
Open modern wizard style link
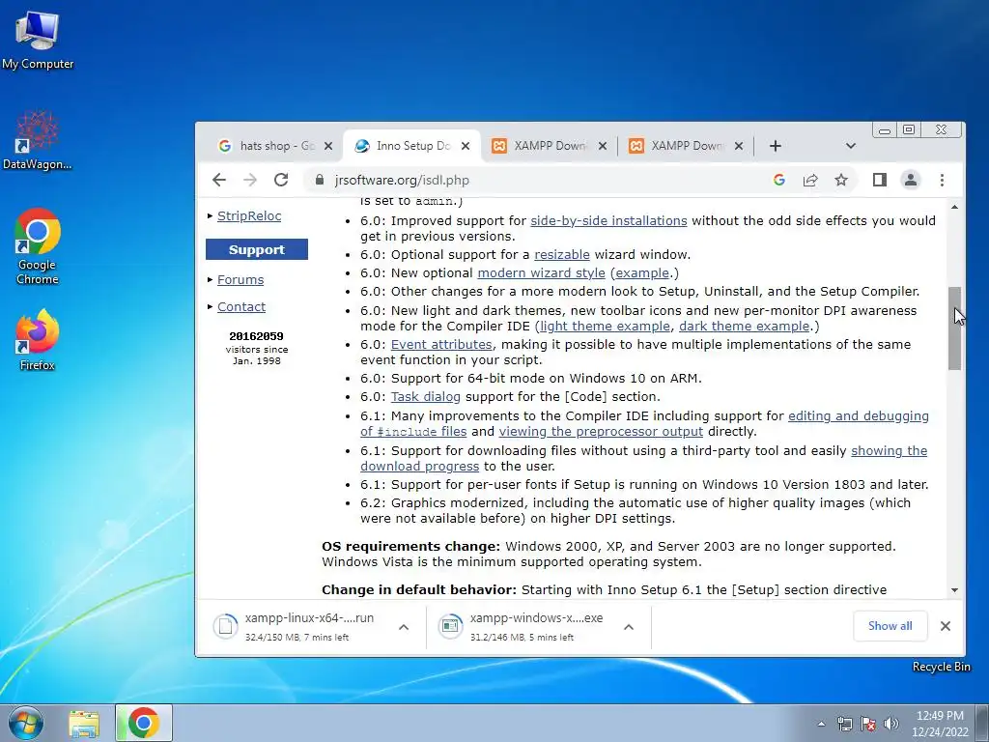(x=541, y=273)
